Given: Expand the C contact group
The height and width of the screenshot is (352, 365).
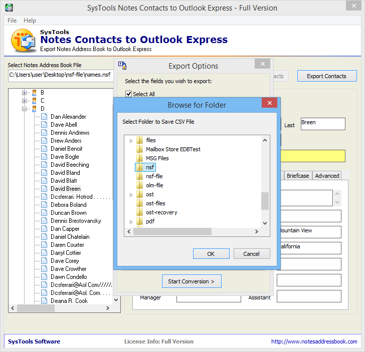Looking at the screenshot, I should 24,101.
